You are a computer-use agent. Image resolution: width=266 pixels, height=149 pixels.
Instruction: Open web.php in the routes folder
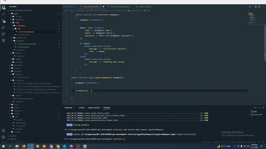click(19, 129)
